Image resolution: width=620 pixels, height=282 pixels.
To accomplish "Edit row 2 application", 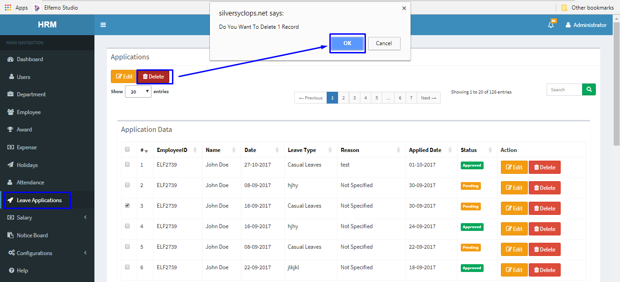I will click(514, 188).
